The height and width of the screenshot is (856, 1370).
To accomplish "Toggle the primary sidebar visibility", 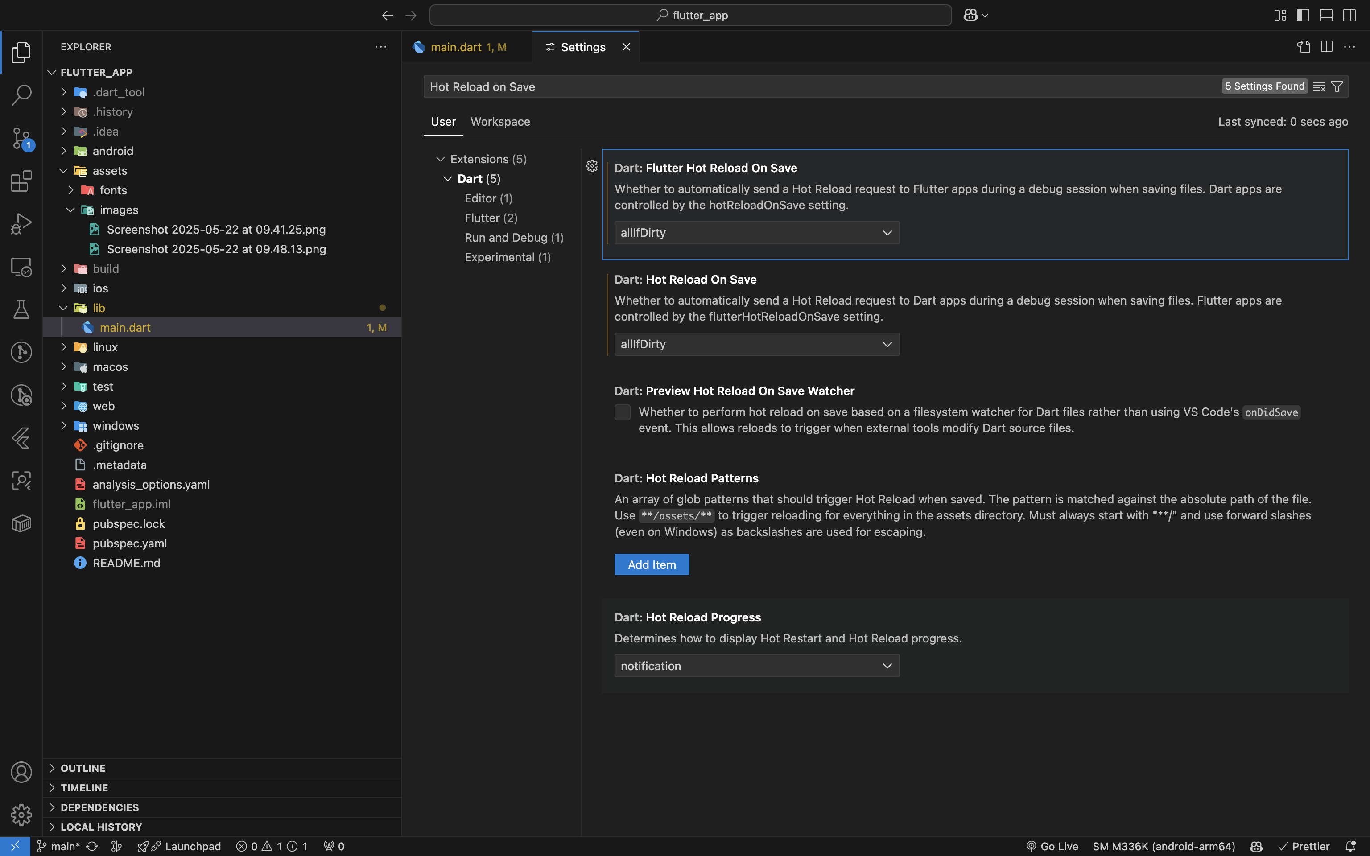I will coord(1303,15).
